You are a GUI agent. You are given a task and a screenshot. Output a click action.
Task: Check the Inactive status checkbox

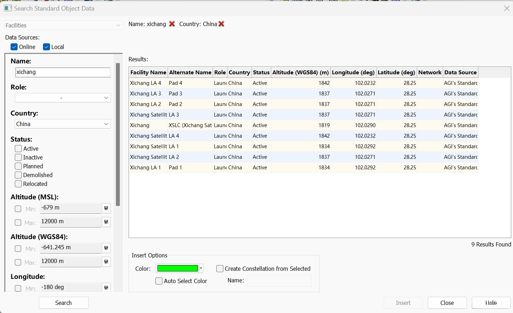click(18, 157)
